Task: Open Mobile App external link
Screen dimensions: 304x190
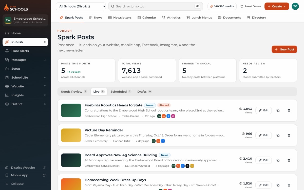Action: click(x=25, y=175)
